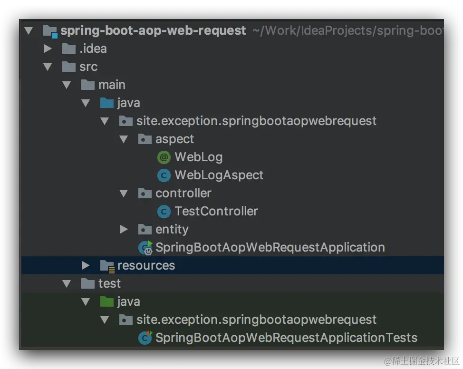Select the spring-boot-aop-web-request project name
Screen dimensions: 463x369
pyautogui.click(x=153, y=31)
